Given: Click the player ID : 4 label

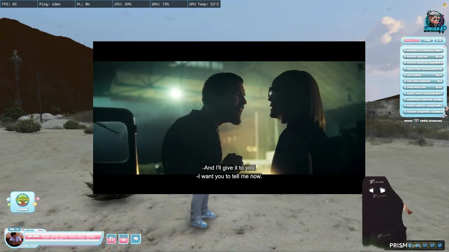Looking at the screenshot, I should 14,229.
